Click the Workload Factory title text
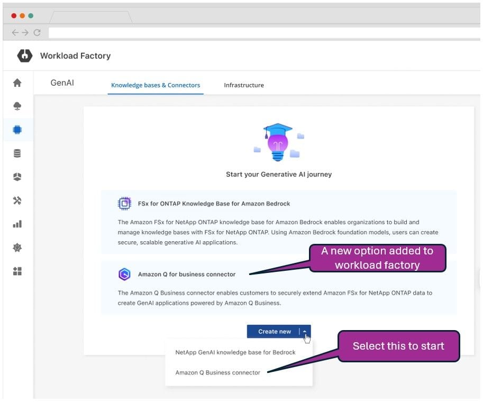Viewport: 483px width, 402px height. tap(76, 56)
